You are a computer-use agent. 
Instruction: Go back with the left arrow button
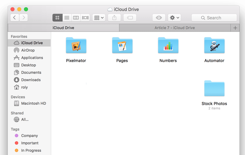point(15,18)
